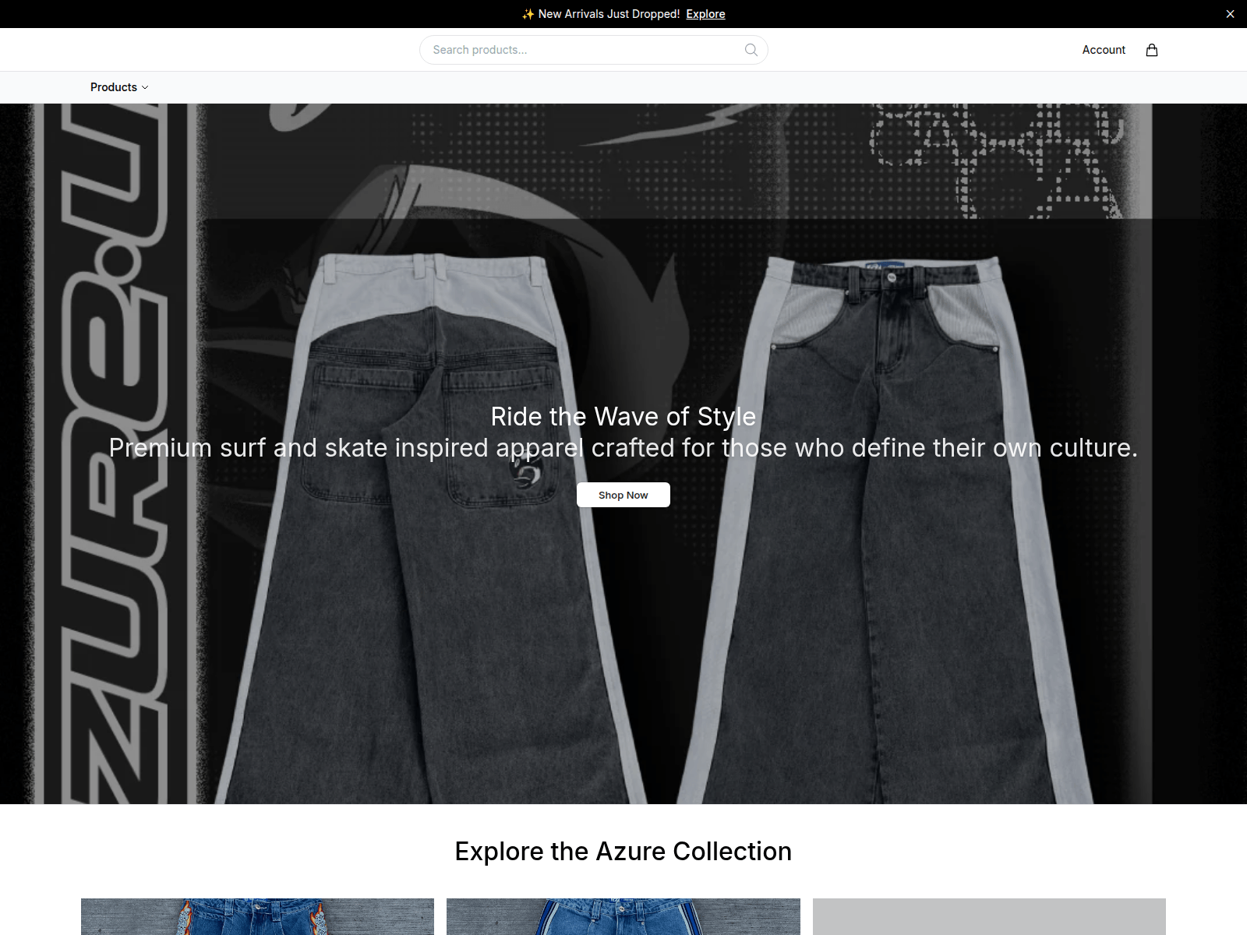The image size is (1247, 935).
Task: Expand the Products dropdown menu
Action: tap(119, 87)
